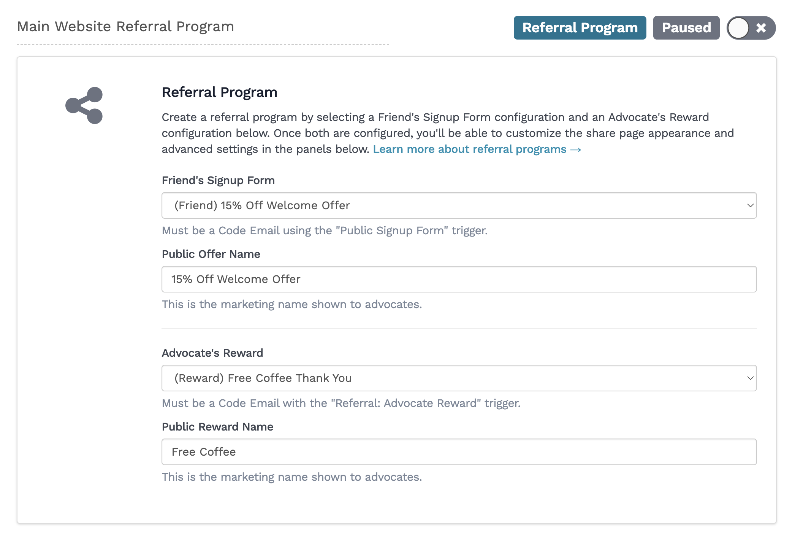This screenshot has height=534, width=795.
Task: Click the Referral Program section heading
Action: point(219,92)
